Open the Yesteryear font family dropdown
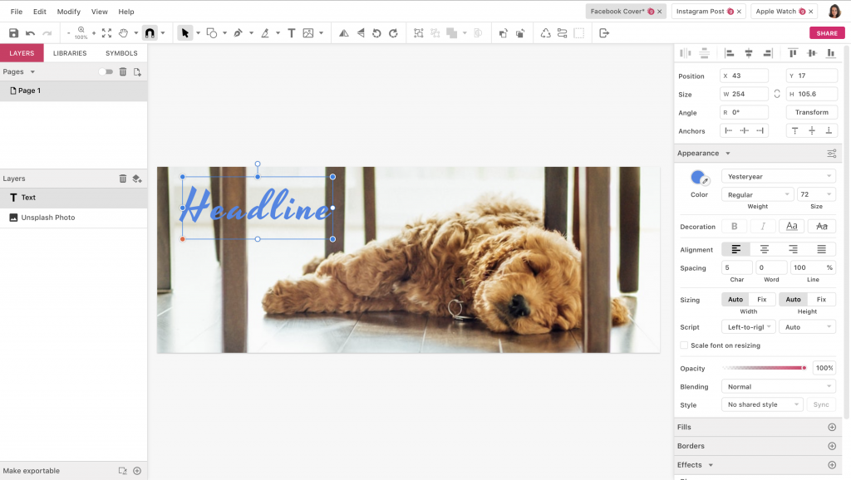The width and height of the screenshot is (851, 480). (778, 175)
